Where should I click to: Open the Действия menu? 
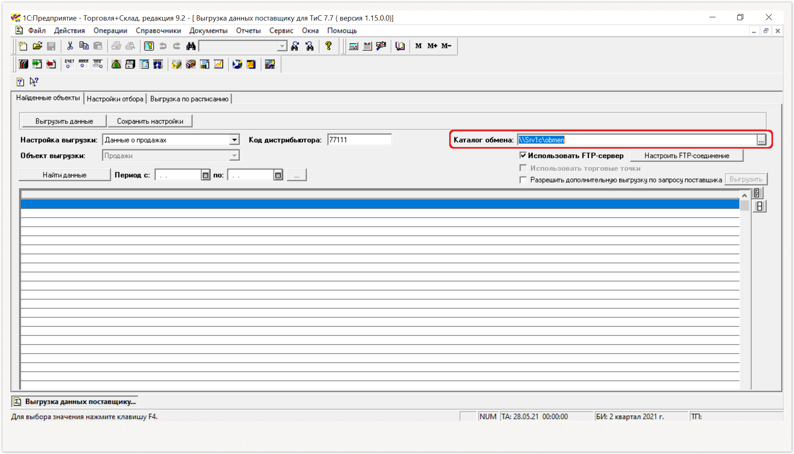(69, 31)
